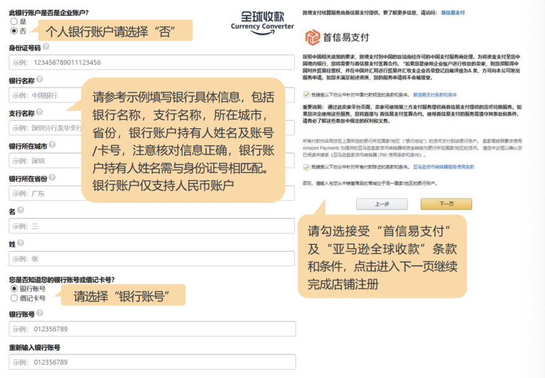Click the 上一步 button
545x378 pixels.
click(382, 204)
